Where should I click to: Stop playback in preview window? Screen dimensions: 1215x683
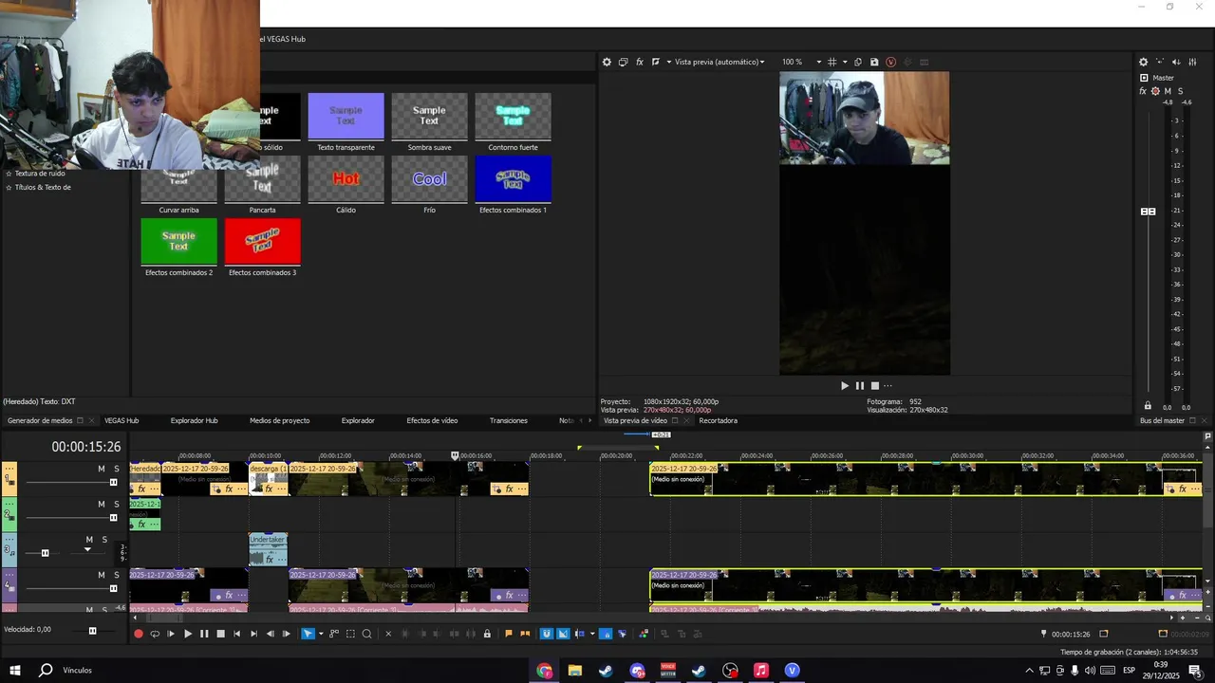875,386
